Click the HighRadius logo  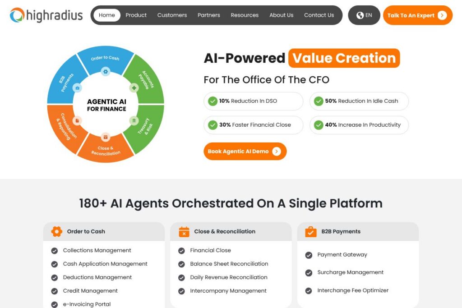(46, 15)
